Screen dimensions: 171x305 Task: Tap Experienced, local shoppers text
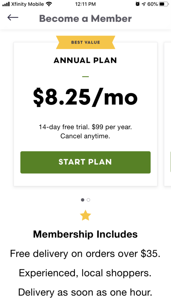pos(85,273)
